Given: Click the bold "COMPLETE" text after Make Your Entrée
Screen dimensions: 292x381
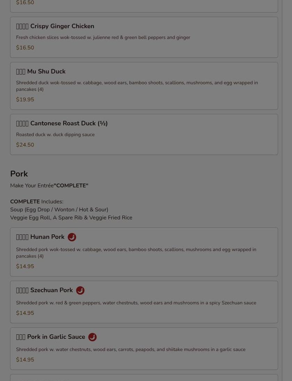Looking at the screenshot, I should point(71,186).
